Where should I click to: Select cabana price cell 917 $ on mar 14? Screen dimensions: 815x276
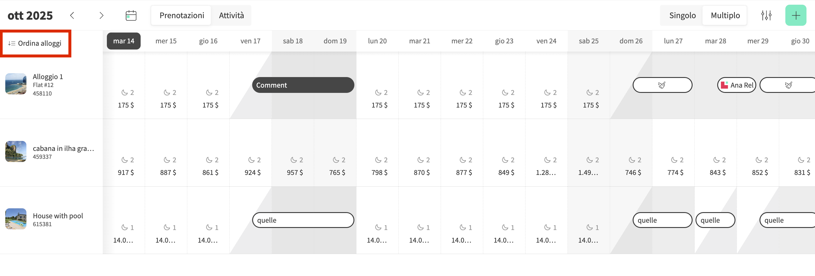click(x=126, y=172)
